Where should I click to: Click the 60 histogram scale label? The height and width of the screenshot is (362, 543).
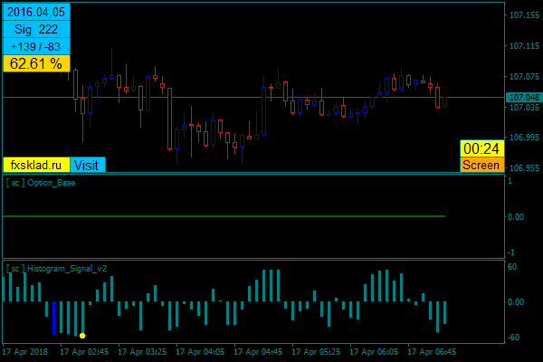tap(512, 267)
